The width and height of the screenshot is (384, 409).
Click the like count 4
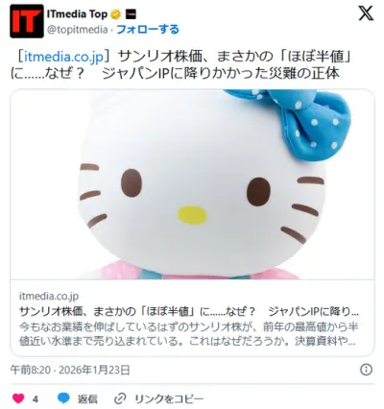point(36,399)
